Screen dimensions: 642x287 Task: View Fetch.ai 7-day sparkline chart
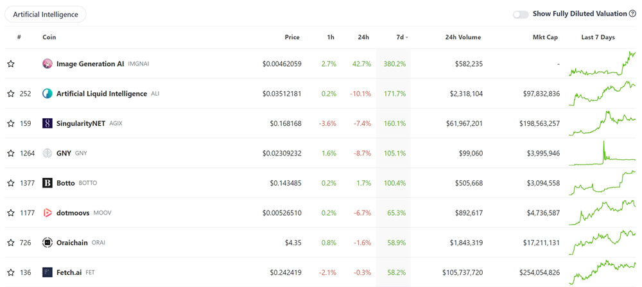(602, 272)
